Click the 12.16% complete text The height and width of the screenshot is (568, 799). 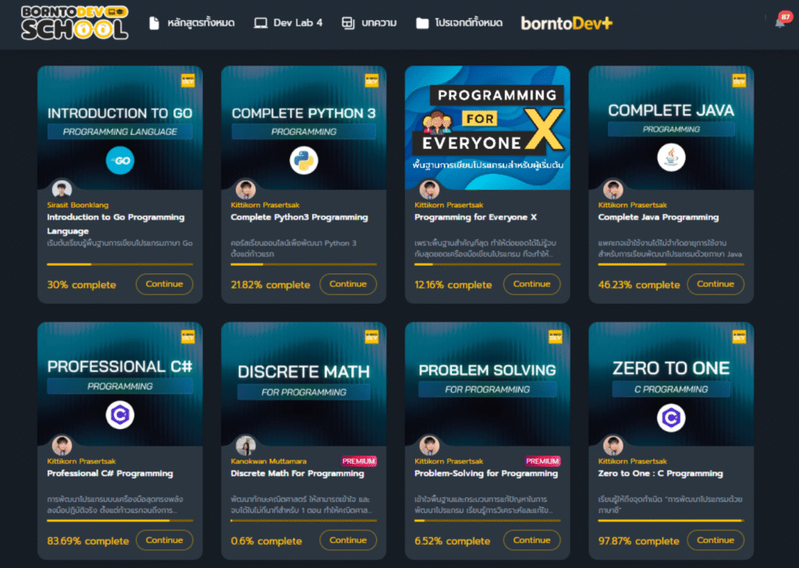coord(453,285)
